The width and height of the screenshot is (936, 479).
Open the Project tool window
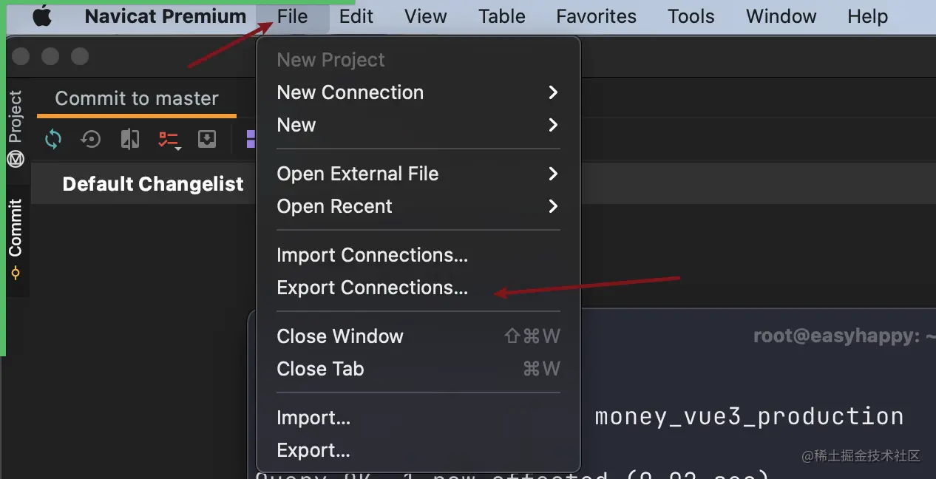(x=16, y=127)
